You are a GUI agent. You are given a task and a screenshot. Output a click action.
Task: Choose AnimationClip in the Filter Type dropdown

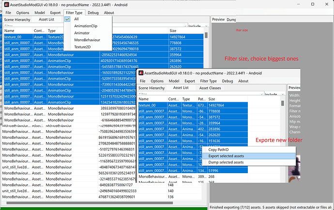tap(86, 26)
